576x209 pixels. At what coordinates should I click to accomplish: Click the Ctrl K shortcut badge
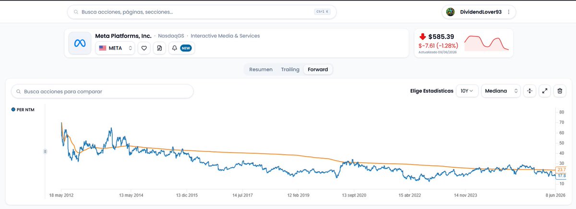tap(322, 12)
